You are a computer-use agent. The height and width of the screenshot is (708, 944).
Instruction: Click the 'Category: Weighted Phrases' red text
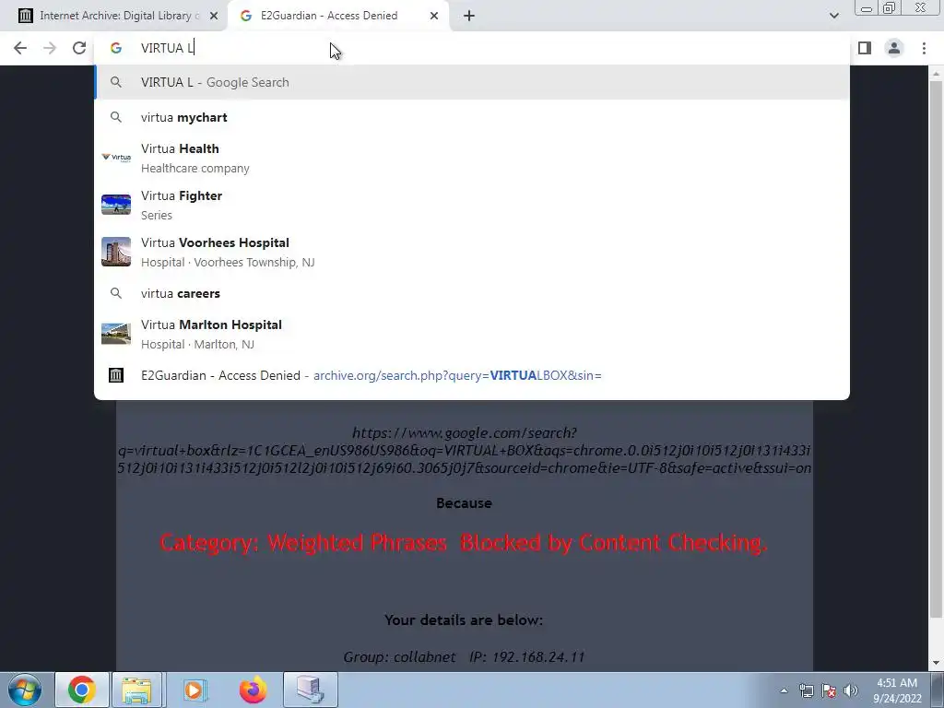pyautogui.click(x=464, y=542)
